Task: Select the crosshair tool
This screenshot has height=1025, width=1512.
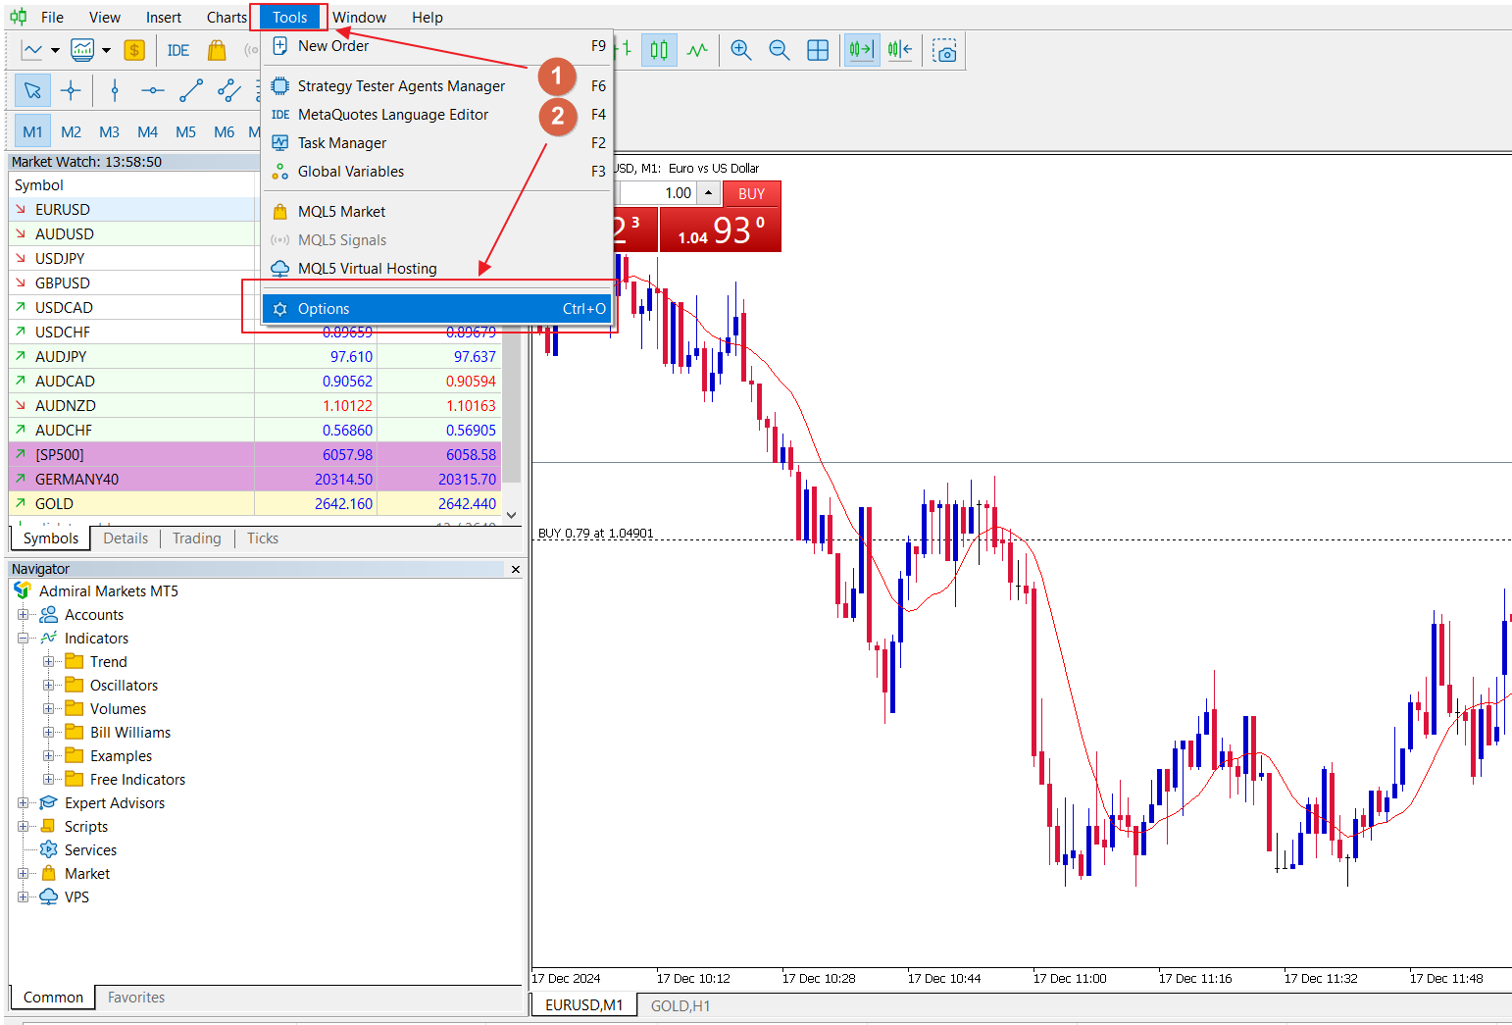Action: [x=71, y=91]
